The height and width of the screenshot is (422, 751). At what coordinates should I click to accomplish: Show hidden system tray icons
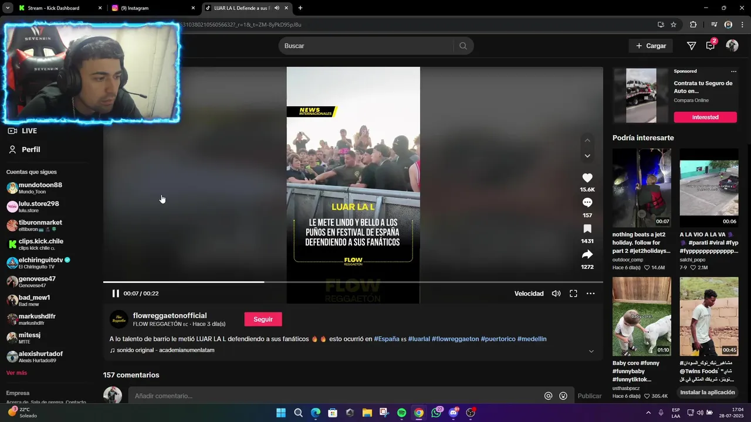click(648, 413)
